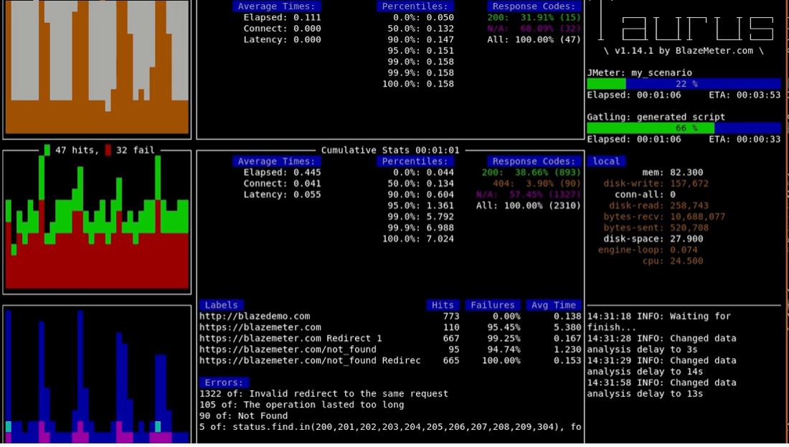
Task: Click the 14:31:28 delay to 3s log
Action: point(662,344)
